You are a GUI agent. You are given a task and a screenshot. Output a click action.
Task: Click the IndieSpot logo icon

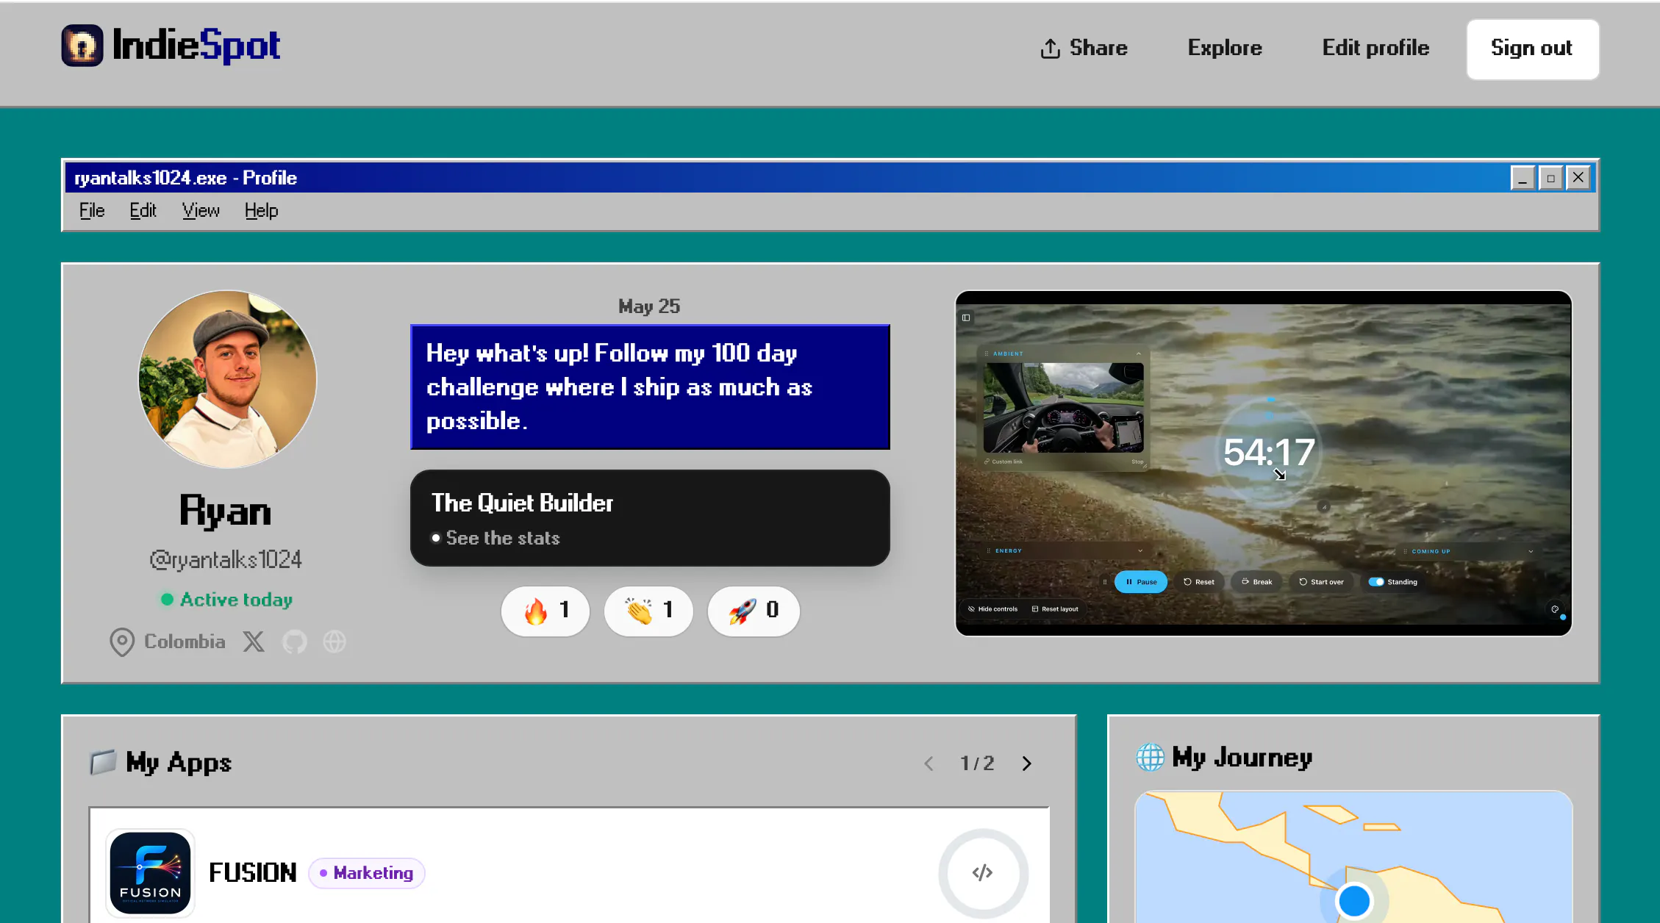tap(82, 46)
